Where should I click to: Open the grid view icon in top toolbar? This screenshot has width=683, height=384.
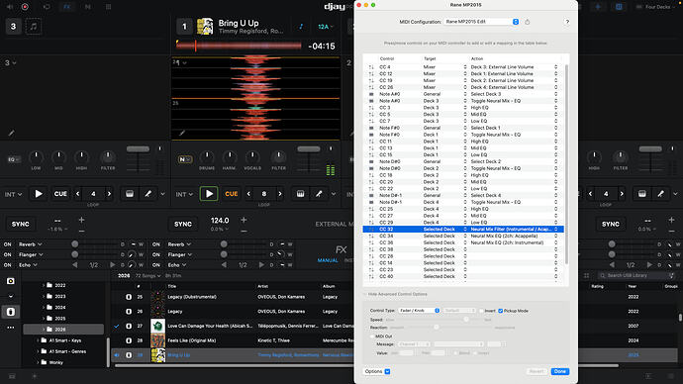108,7
